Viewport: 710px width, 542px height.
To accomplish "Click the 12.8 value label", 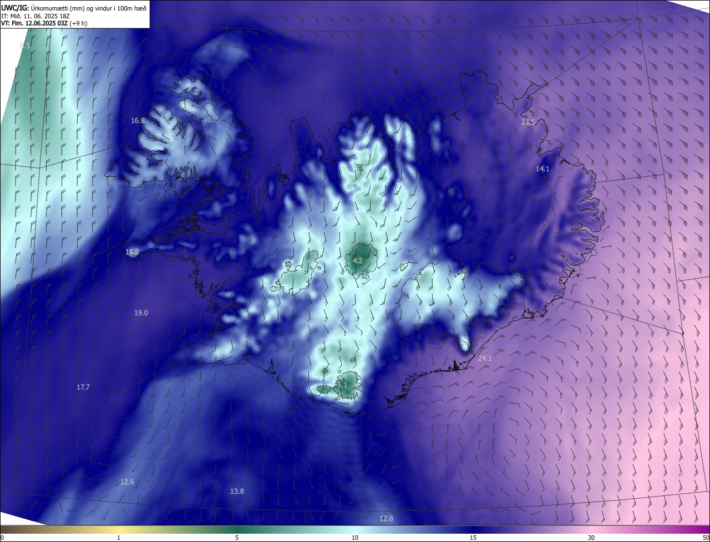I will 386,519.
